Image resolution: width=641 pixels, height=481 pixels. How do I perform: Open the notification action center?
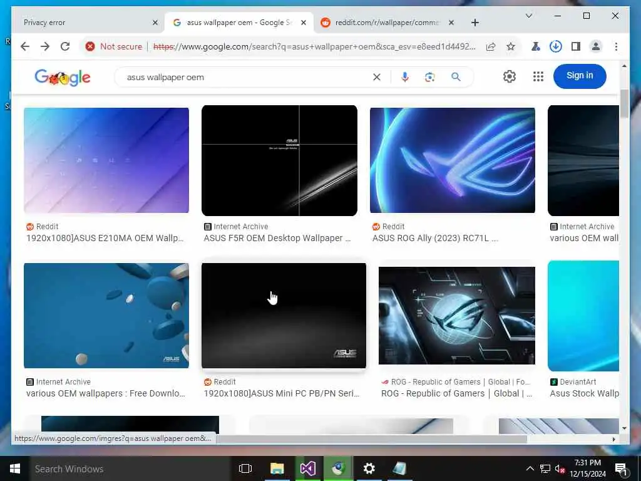(621, 468)
